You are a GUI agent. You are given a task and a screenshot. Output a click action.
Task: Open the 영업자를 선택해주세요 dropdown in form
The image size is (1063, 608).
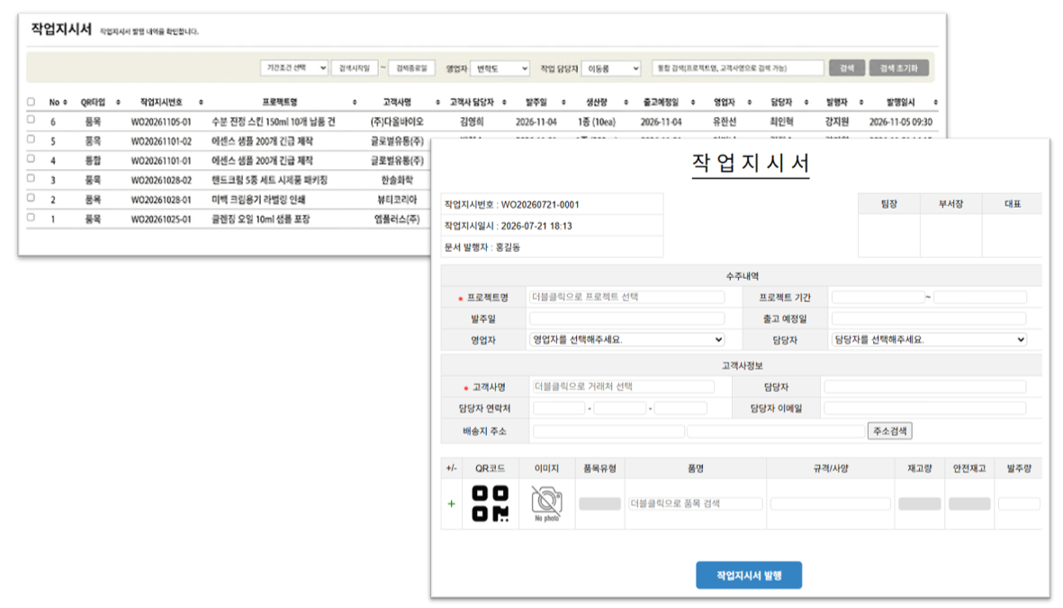[x=626, y=339]
